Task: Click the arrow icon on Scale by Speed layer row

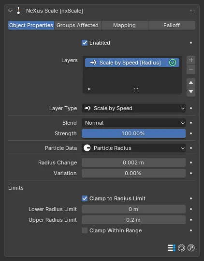Action: [x=93, y=63]
